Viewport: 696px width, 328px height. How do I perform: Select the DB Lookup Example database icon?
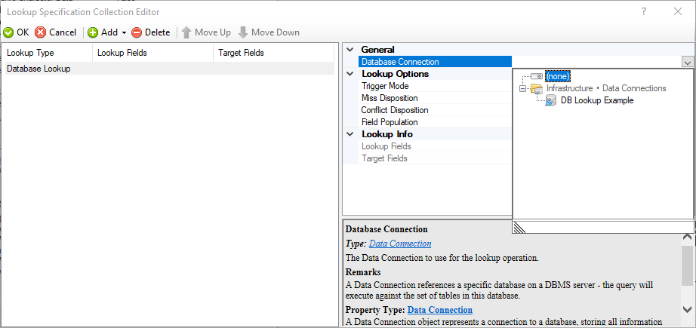click(x=551, y=100)
